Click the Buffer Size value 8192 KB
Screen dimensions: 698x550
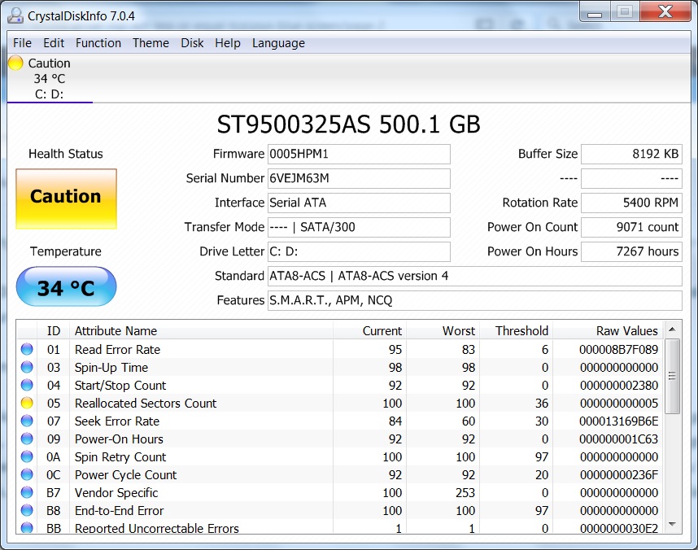tap(631, 154)
